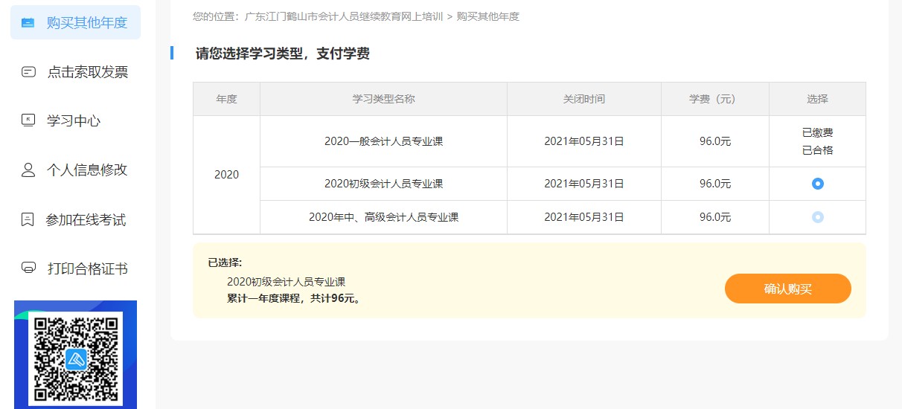Image resolution: width=902 pixels, height=409 pixels.
Task: Click 2020年中、高级会计人员专业课 row name
Action: 383,217
